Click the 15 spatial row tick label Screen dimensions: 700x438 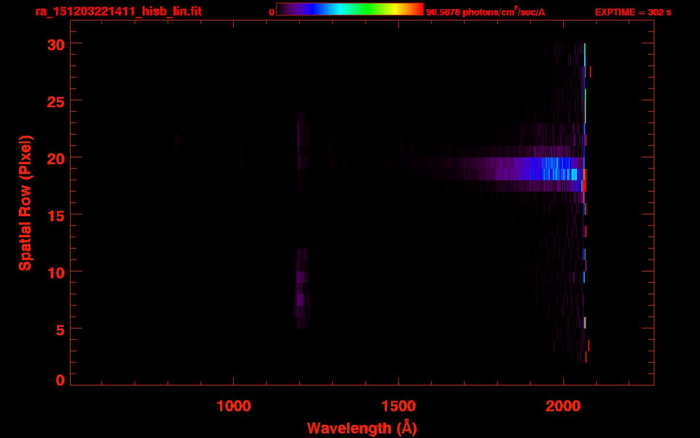(x=56, y=215)
